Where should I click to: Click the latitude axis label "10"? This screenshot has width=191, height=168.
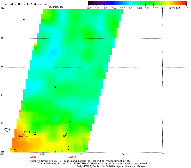(x=2, y=152)
